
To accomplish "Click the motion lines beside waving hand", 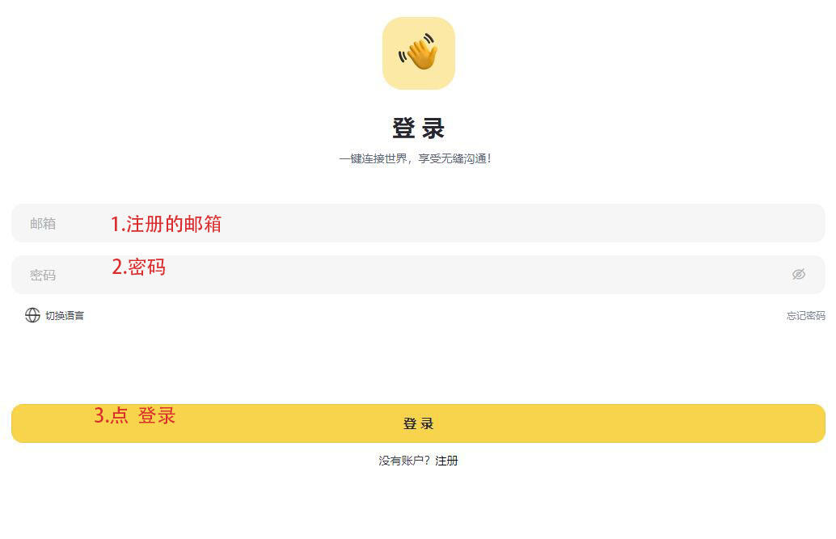I will pos(403,55).
